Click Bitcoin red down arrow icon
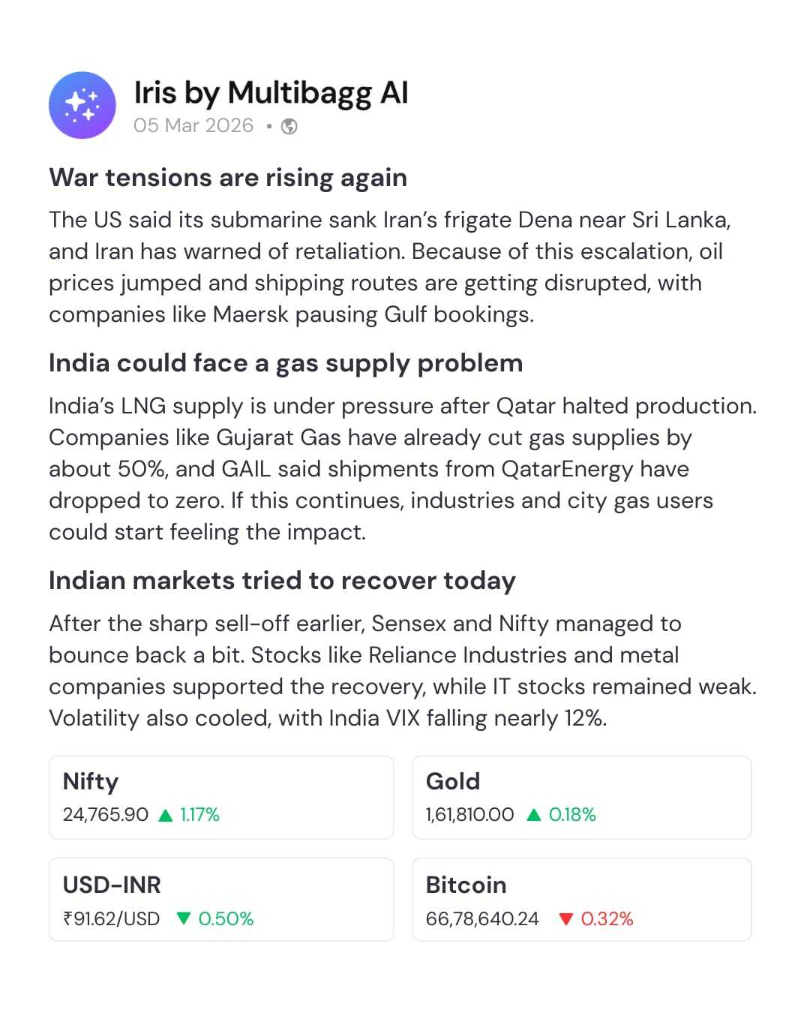Screen dimensions: 810x1013 (566, 919)
